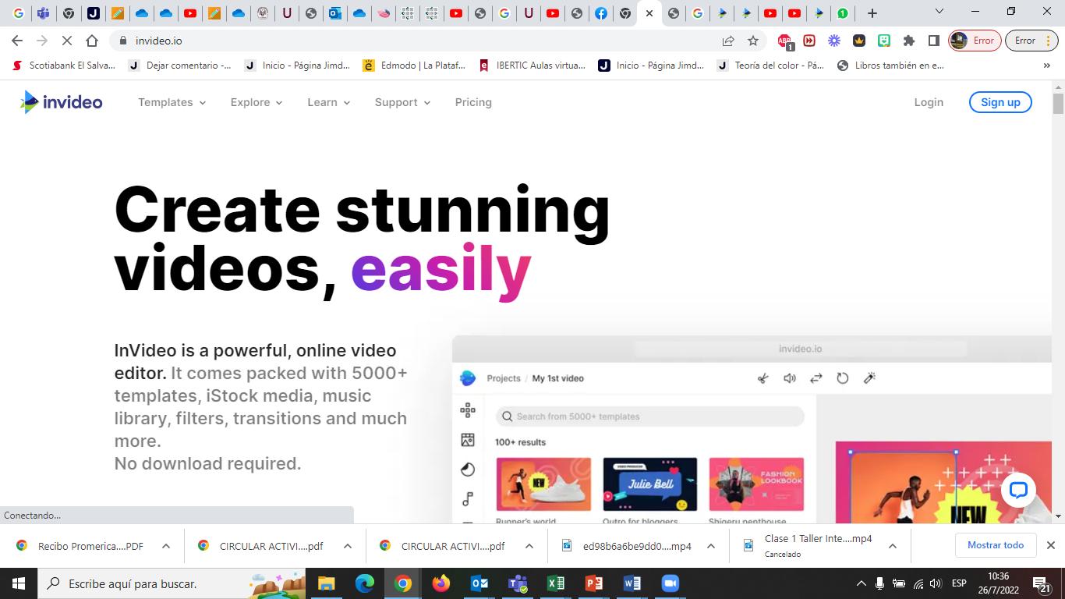The width and height of the screenshot is (1065, 599).
Task: Open the ed98b6a6be9dd0 mp4 download
Action: [628, 546]
